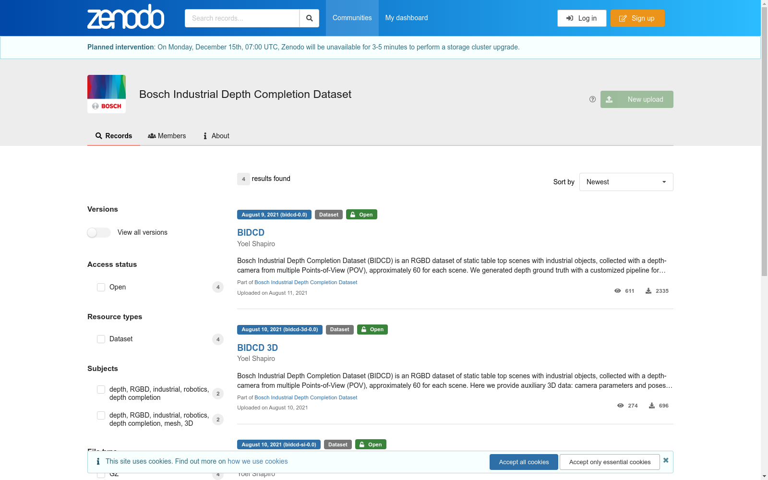Open Communities in the top navigation
Image resolution: width=768 pixels, height=480 pixels.
click(x=352, y=18)
